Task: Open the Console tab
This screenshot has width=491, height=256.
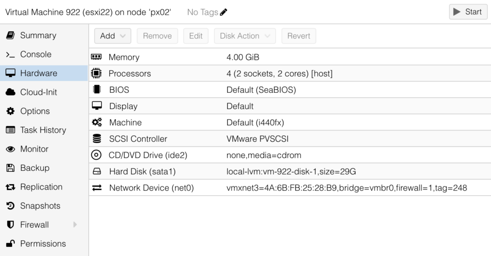Action: 35,55
